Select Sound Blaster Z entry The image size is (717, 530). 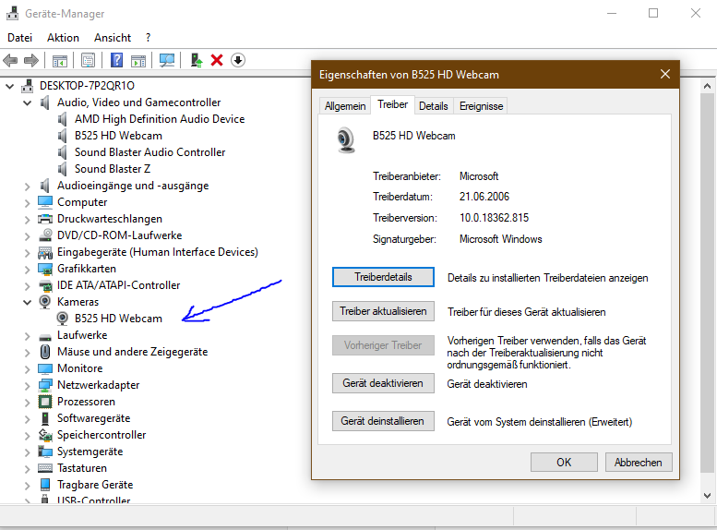click(x=113, y=169)
